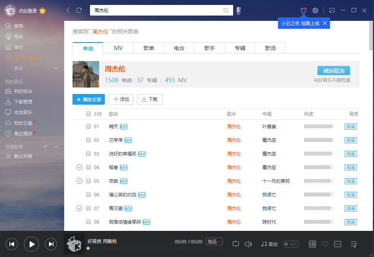The height and width of the screenshot is (257, 374).
Task: Check the select-all box for 330 songs
Action: [x=88, y=114]
